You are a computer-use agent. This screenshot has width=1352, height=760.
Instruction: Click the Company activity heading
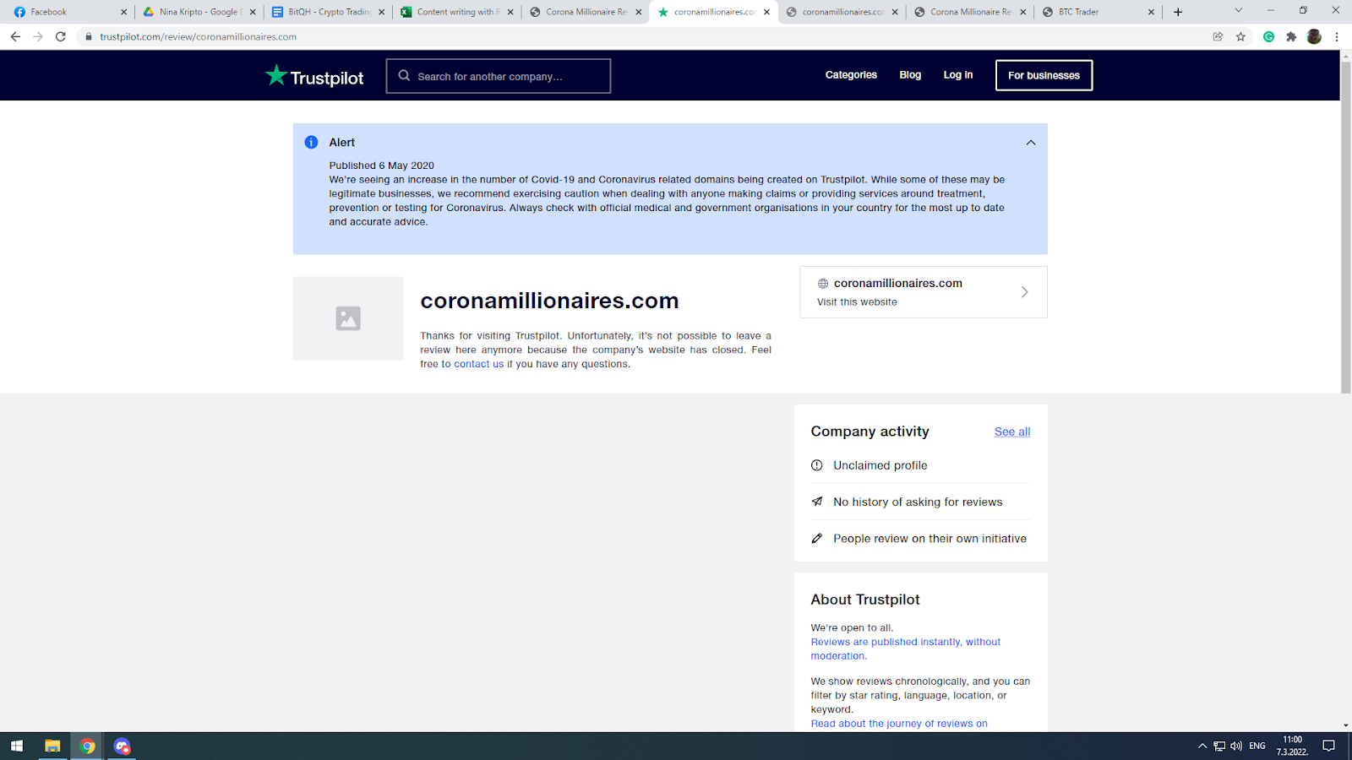tap(870, 432)
